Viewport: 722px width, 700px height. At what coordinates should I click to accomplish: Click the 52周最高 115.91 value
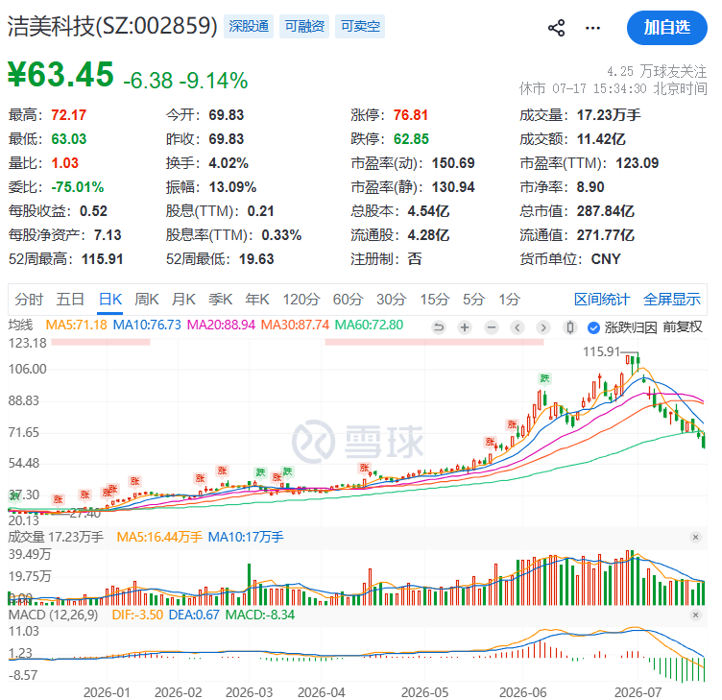coord(102,259)
